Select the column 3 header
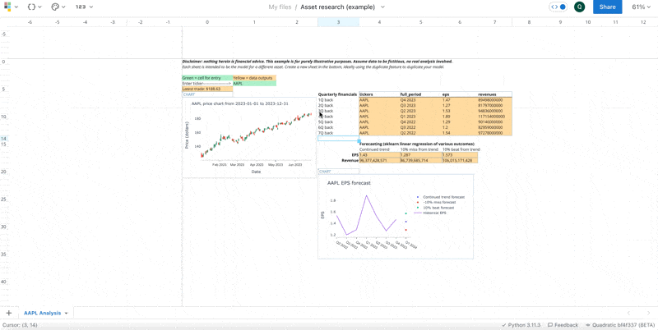Viewport: 658px width, 330px height. [x=338, y=22]
